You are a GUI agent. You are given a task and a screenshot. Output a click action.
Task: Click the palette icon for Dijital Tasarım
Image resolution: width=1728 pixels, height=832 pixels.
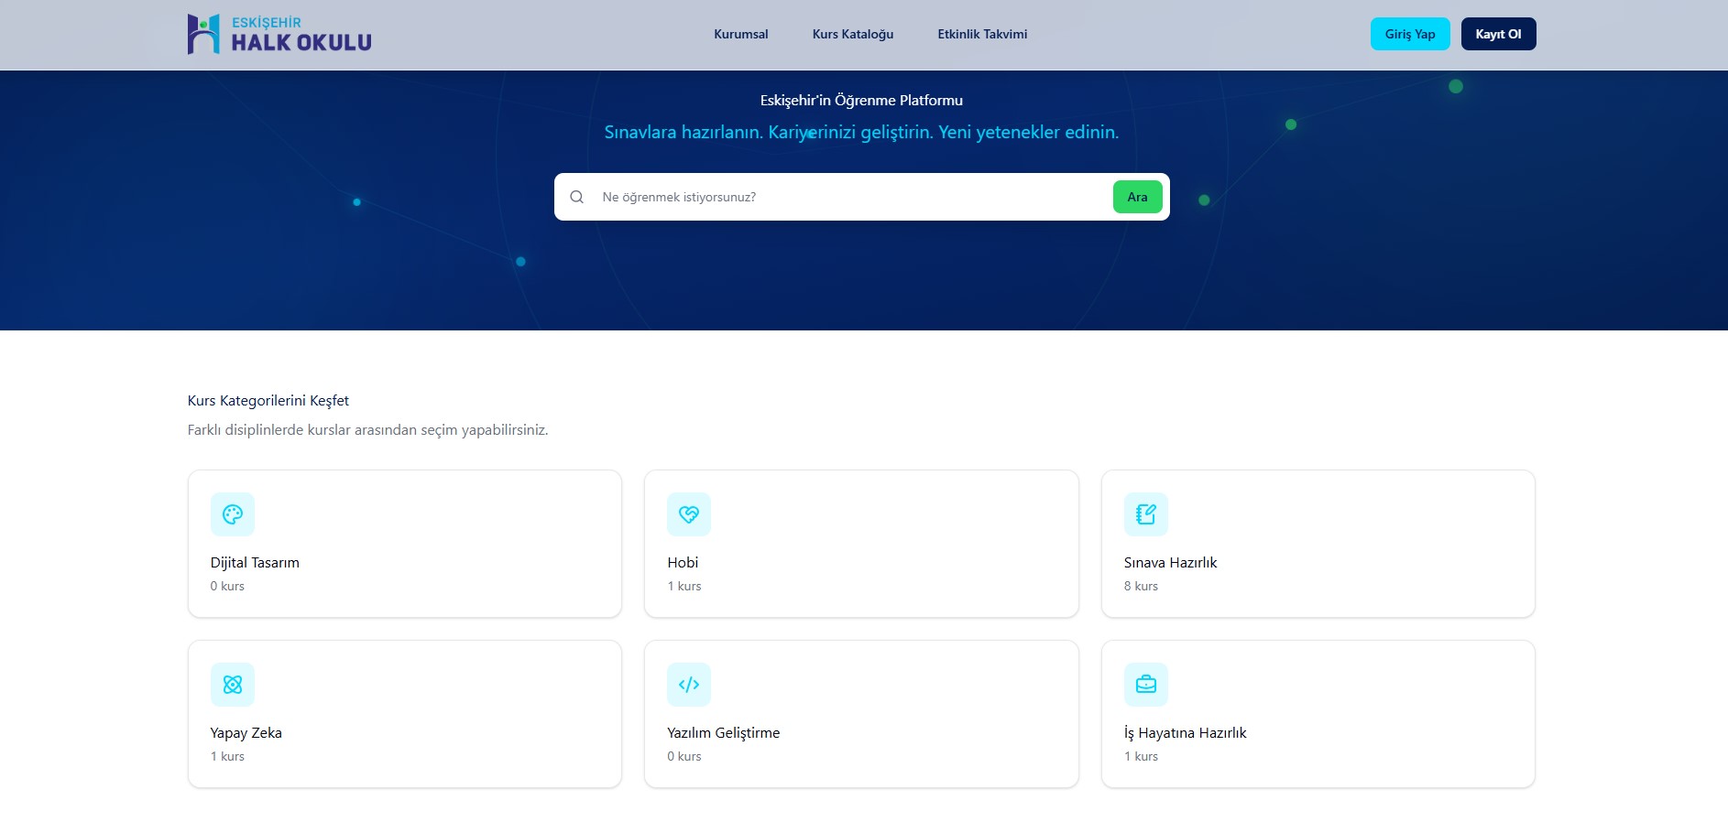233,514
